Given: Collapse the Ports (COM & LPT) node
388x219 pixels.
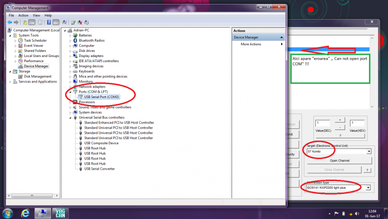Looking at the screenshot, I should pyautogui.click(x=70, y=92).
